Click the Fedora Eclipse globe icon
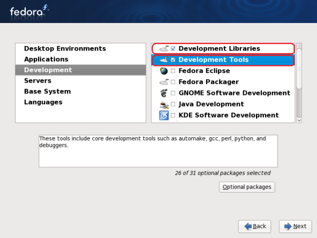 coord(164,71)
